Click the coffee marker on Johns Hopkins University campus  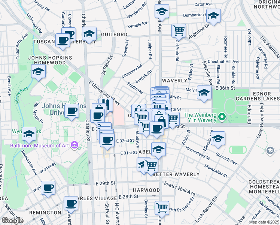72,111
